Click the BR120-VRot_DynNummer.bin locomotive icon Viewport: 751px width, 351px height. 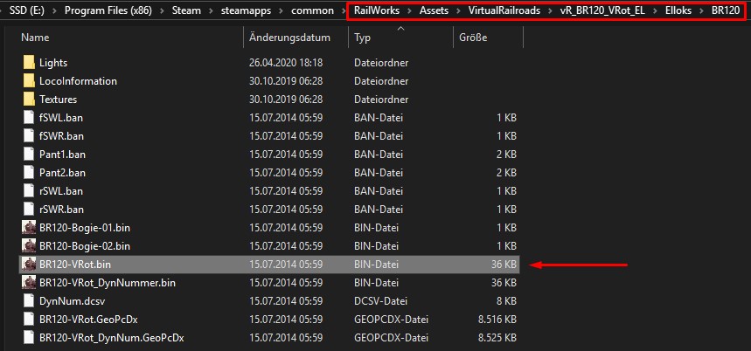tap(29, 283)
